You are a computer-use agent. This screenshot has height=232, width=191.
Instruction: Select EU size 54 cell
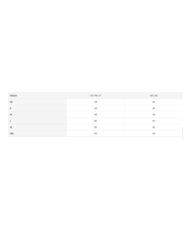pyautogui.click(x=96, y=134)
